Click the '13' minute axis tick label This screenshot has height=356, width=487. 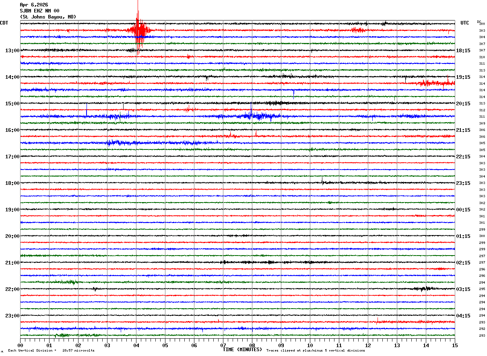[397, 345]
